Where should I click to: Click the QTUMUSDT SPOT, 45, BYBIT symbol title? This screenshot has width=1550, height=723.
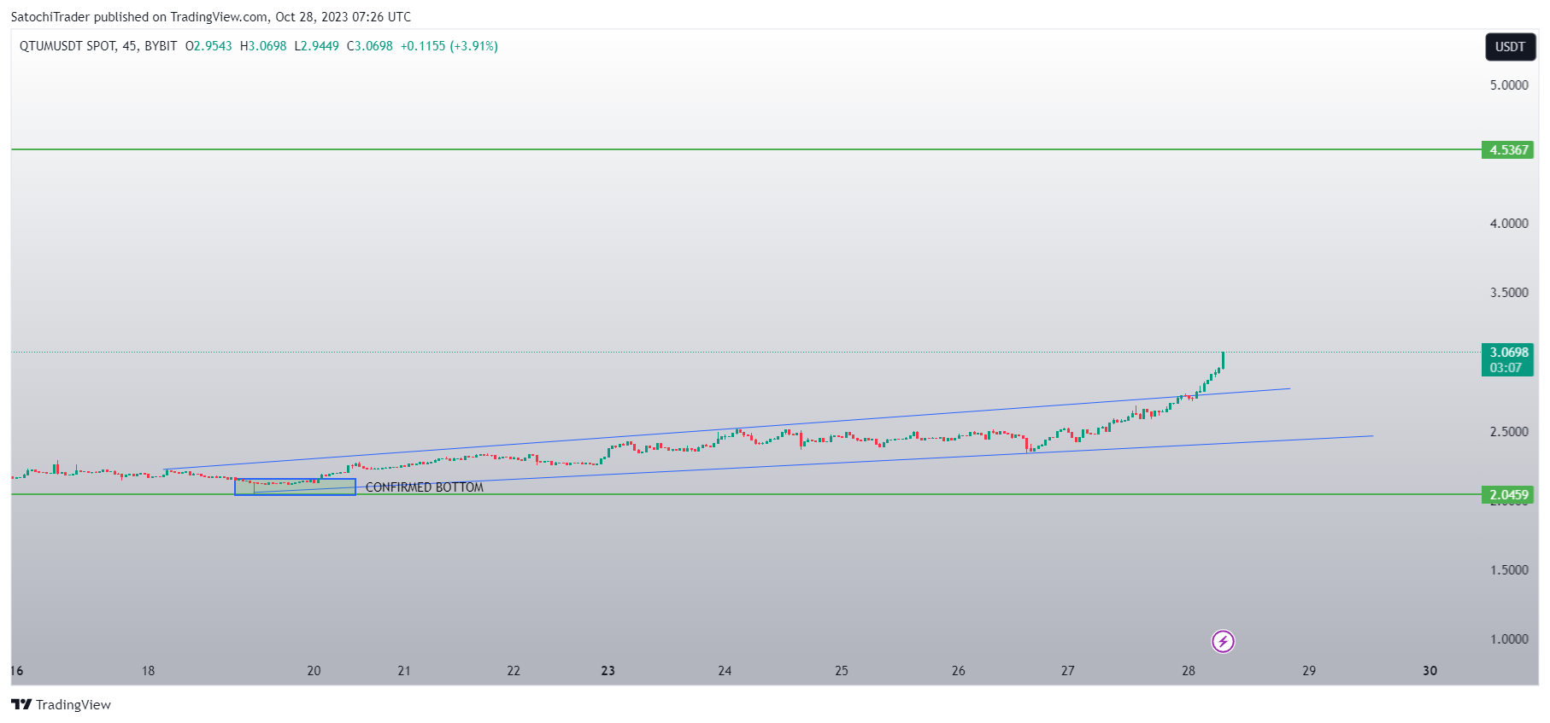click(98, 46)
